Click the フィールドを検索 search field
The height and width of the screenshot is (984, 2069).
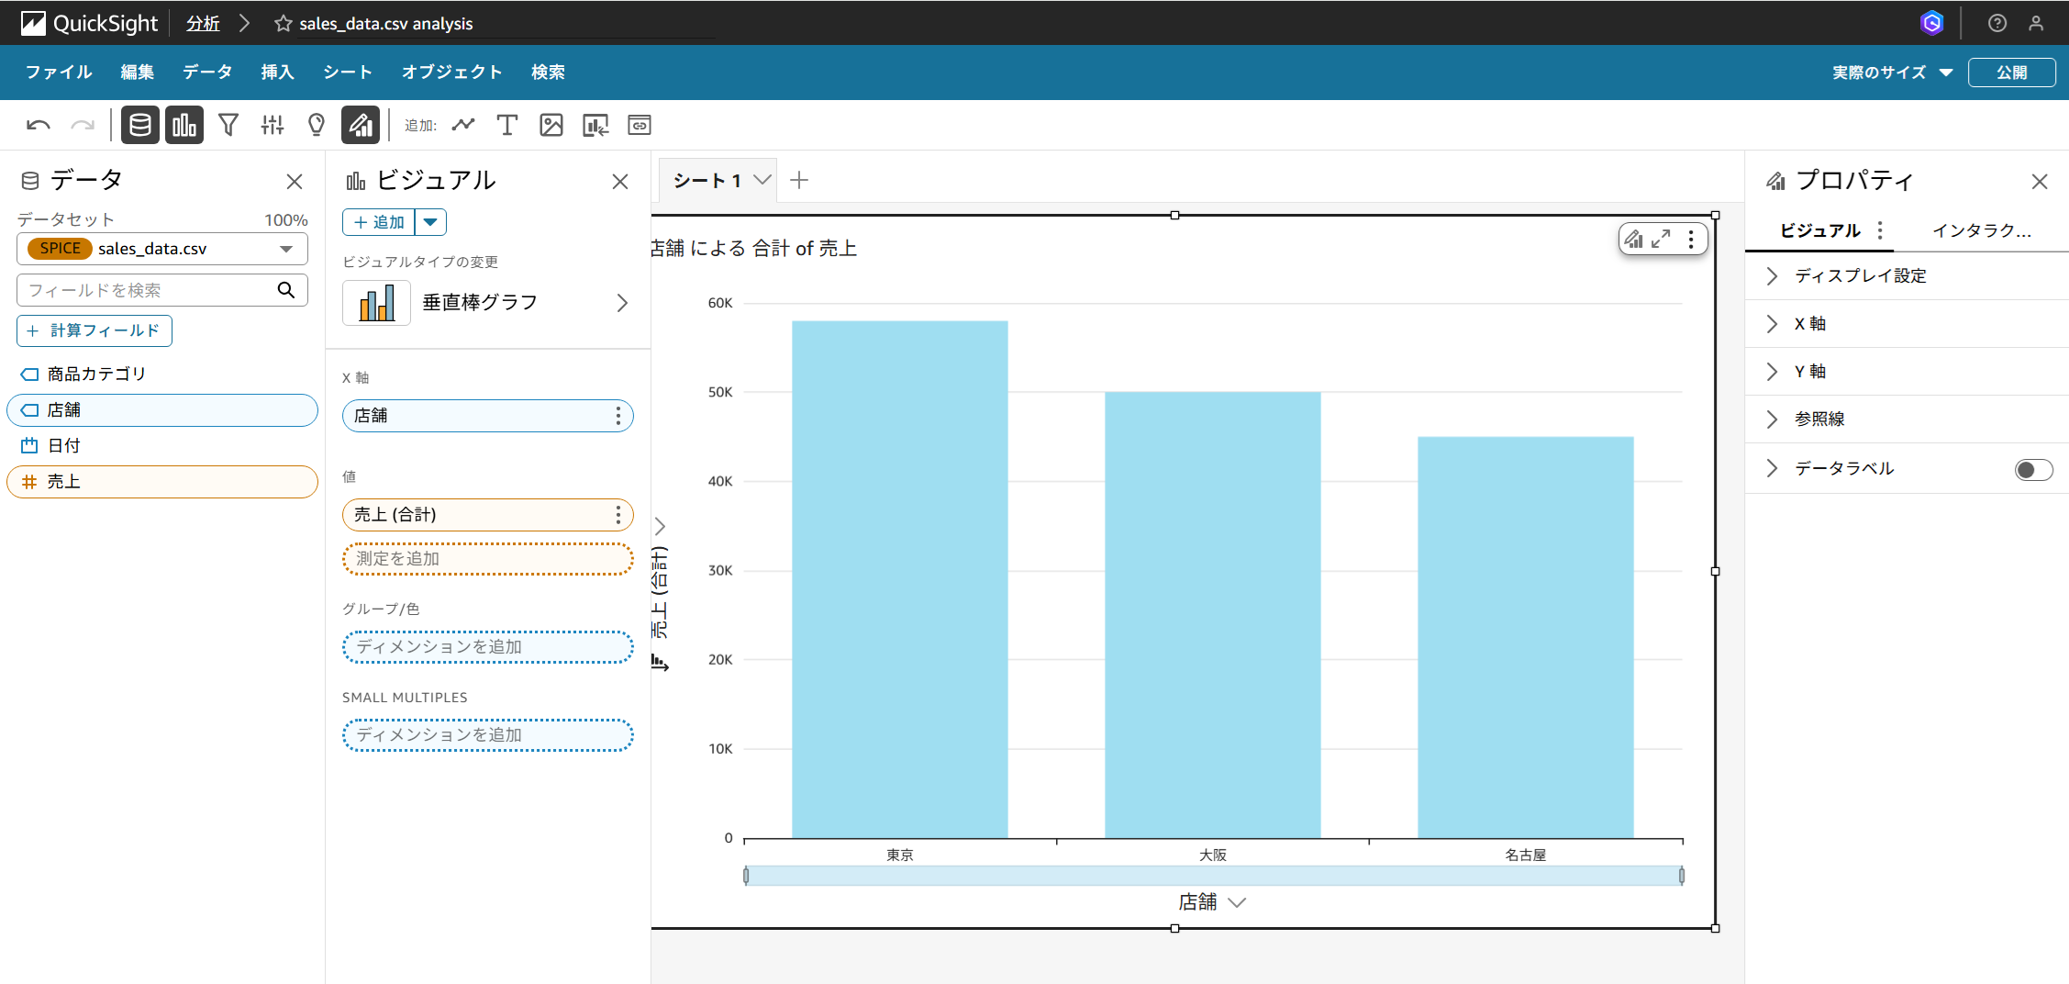[x=147, y=290]
